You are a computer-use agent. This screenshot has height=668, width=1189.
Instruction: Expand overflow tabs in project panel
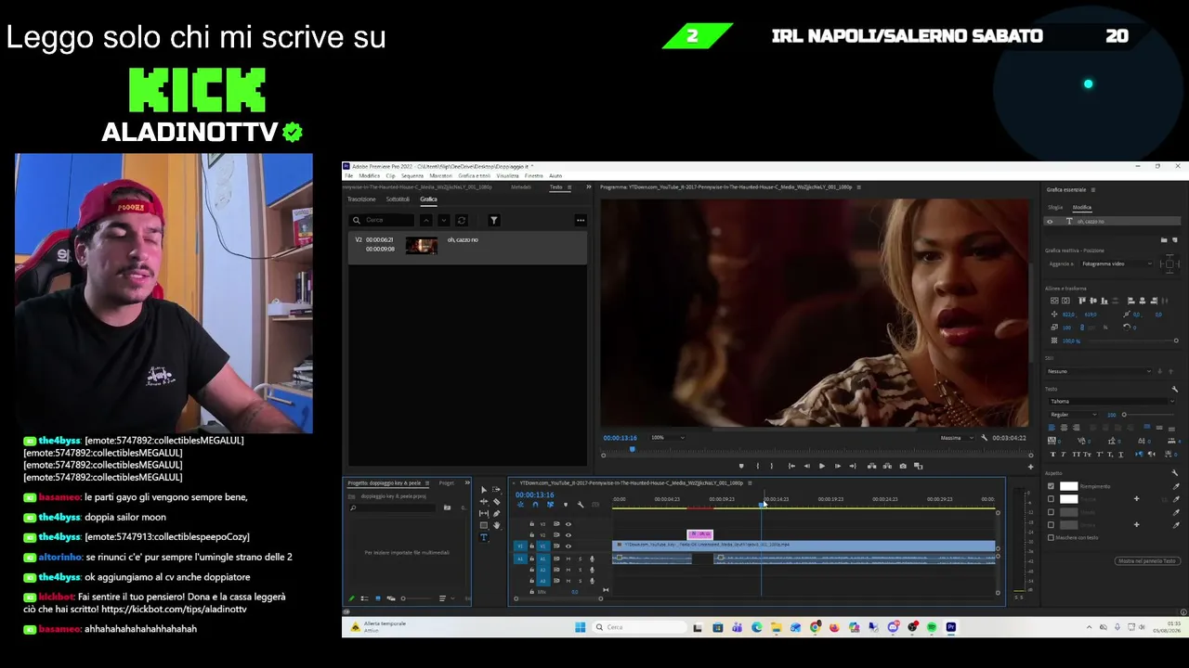[467, 482]
